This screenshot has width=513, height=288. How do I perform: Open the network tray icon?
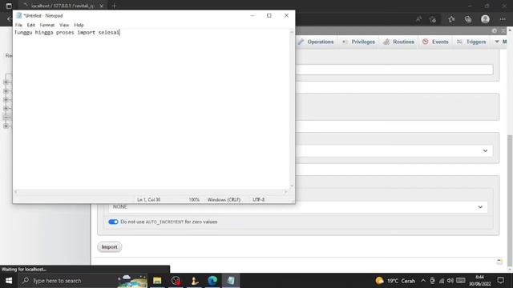point(442,281)
